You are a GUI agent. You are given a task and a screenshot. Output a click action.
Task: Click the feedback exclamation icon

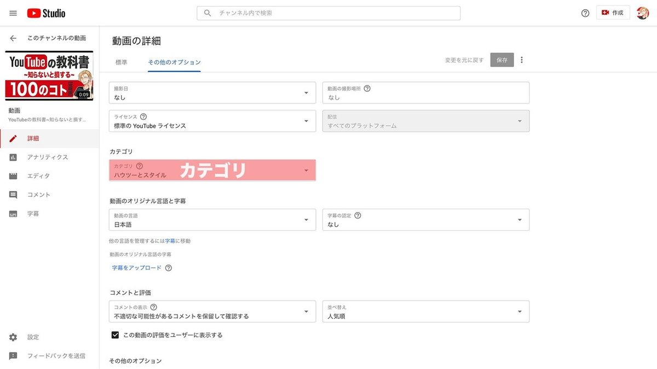(x=13, y=356)
